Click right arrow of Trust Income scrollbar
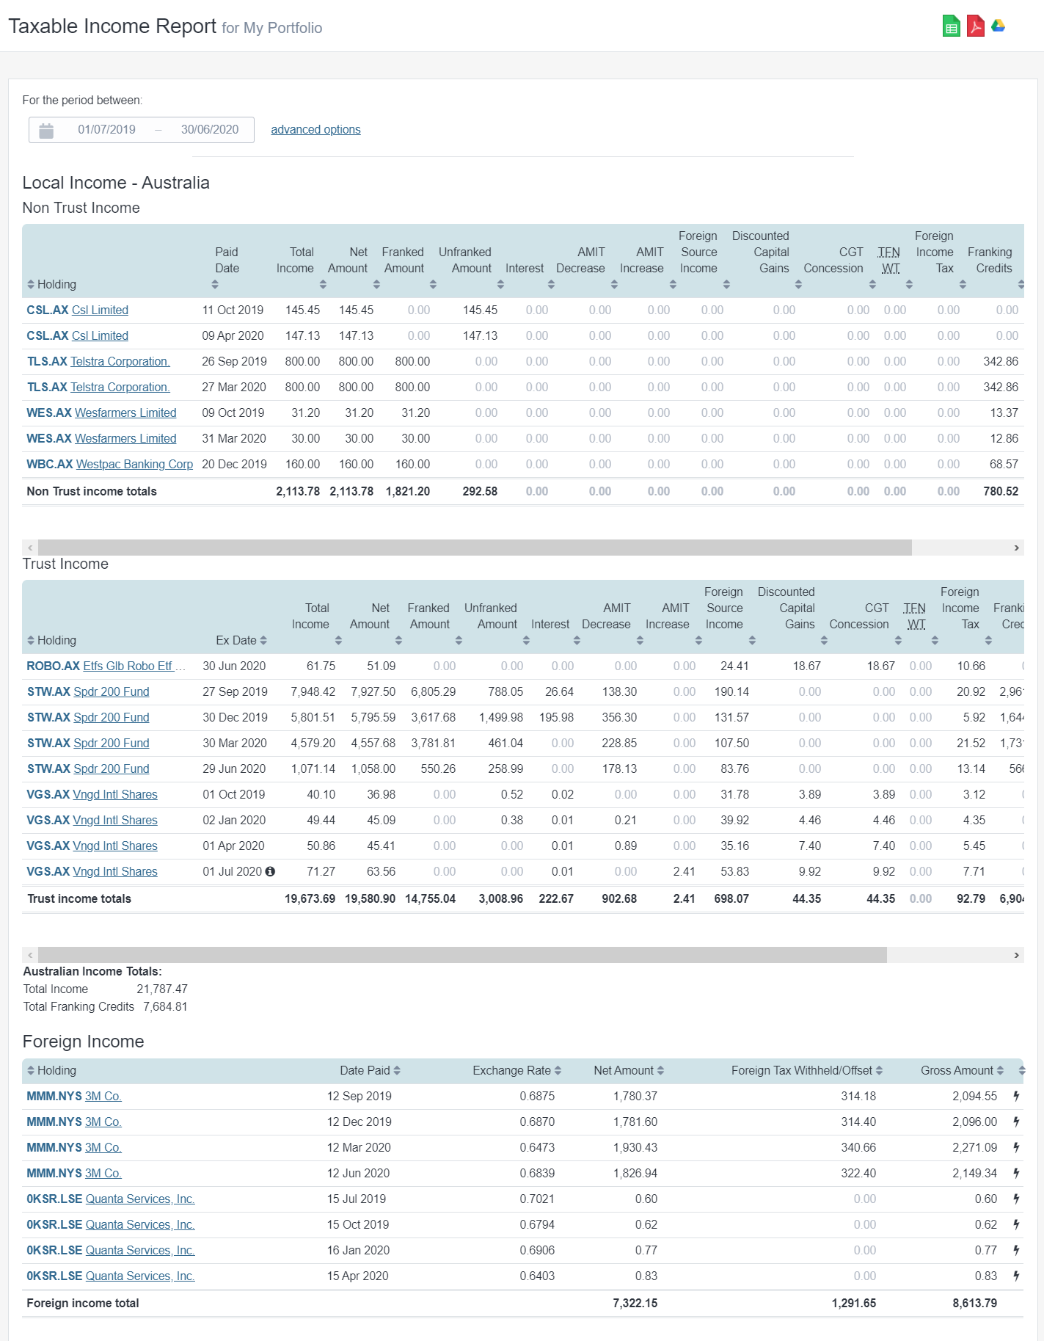Image resolution: width=1044 pixels, height=1341 pixels. point(1016,955)
